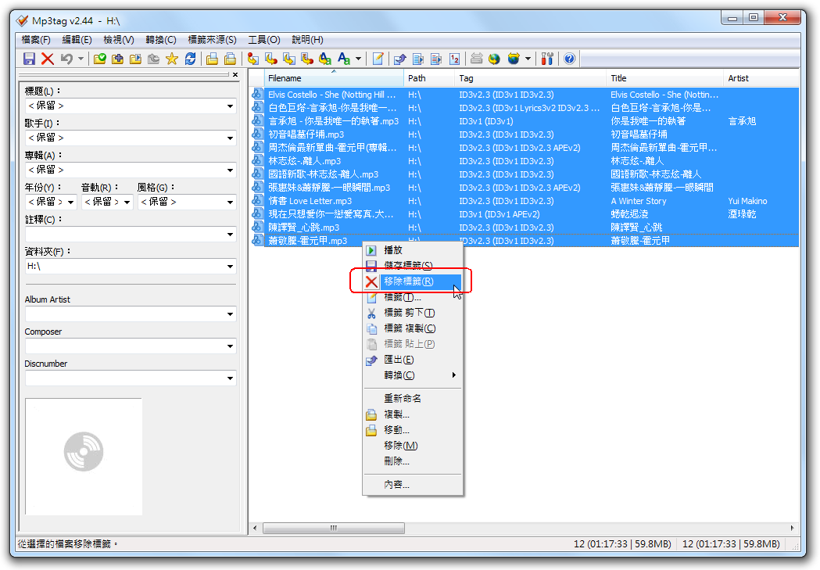Click the red X Remove tag toolbar icon
Viewport: 820px width, 570px height.
pos(48,59)
